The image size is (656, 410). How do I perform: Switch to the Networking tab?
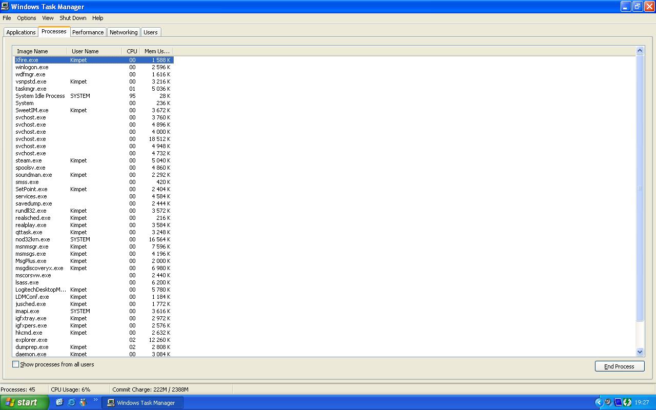click(124, 32)
